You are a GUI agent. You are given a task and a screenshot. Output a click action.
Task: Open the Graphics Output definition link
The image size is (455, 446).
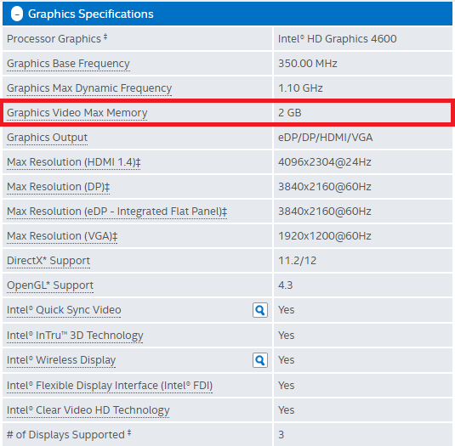pyautogui.click(x=47, y=138)
